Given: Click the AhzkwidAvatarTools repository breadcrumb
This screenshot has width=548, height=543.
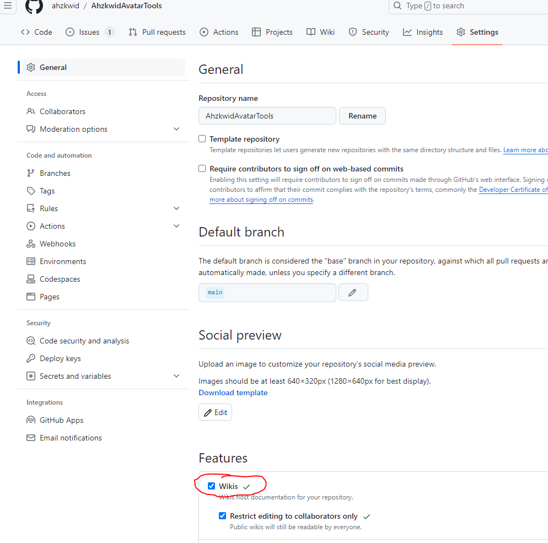Looking at the screenshot, I should [x=126, y=6].
